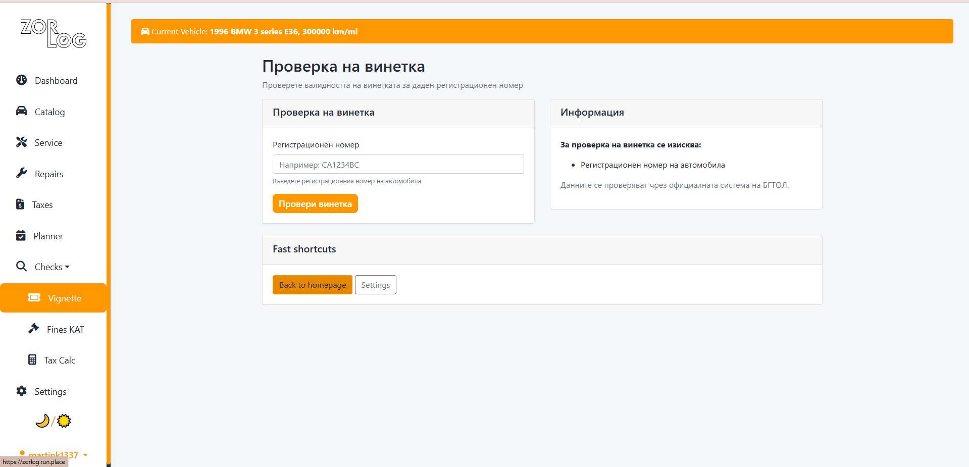969x467 pixels.
Task: Click the ZorLog logo
Action: (53, 34)
